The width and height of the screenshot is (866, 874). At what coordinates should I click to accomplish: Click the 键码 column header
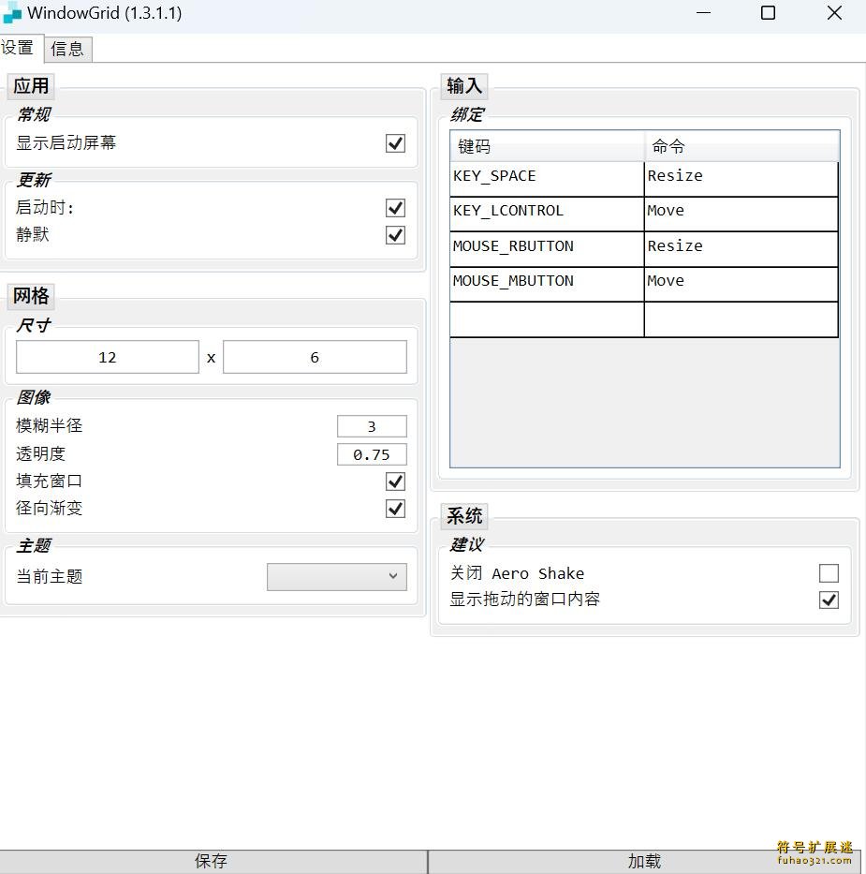coord(547,146)
